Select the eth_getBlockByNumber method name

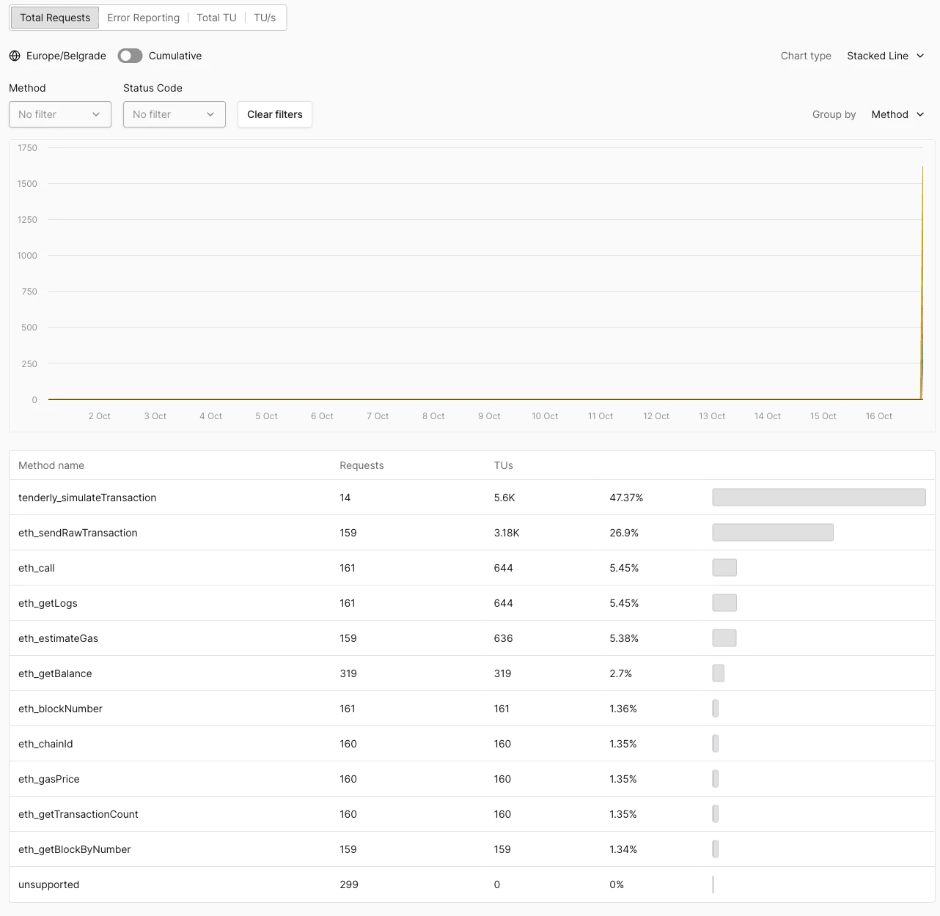click(x=74, y=849)
